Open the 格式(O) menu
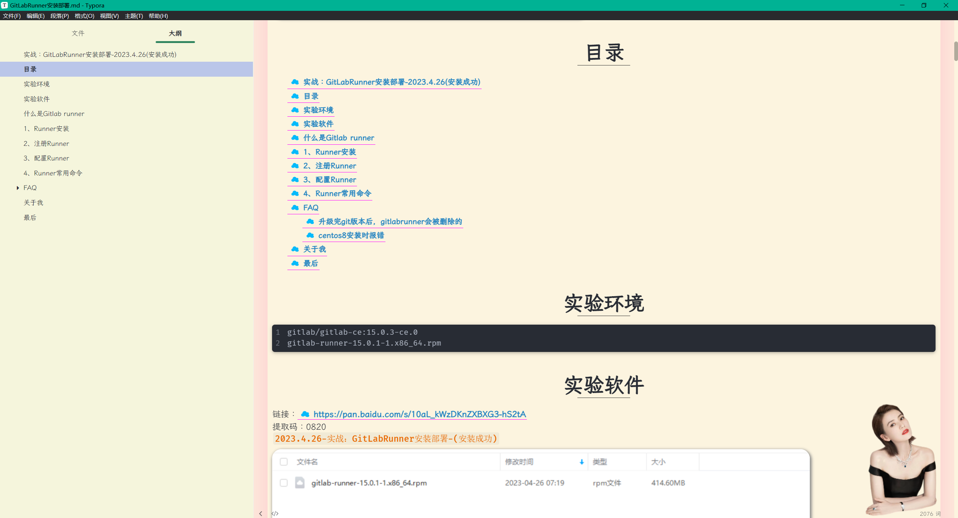This screenshot has height=518, width=958. click(x=84, y=16)
